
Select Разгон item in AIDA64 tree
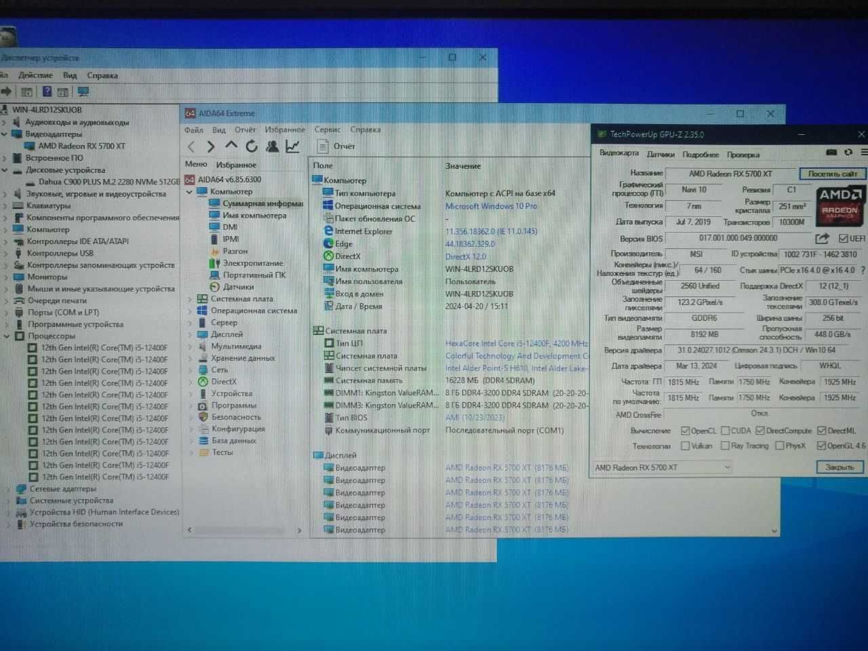click(x=235, y=251)
